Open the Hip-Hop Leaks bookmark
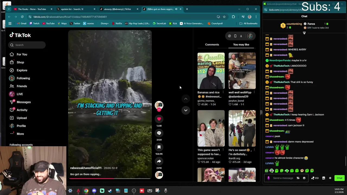Viewport: 347px width, 195px height. point(137,24)
